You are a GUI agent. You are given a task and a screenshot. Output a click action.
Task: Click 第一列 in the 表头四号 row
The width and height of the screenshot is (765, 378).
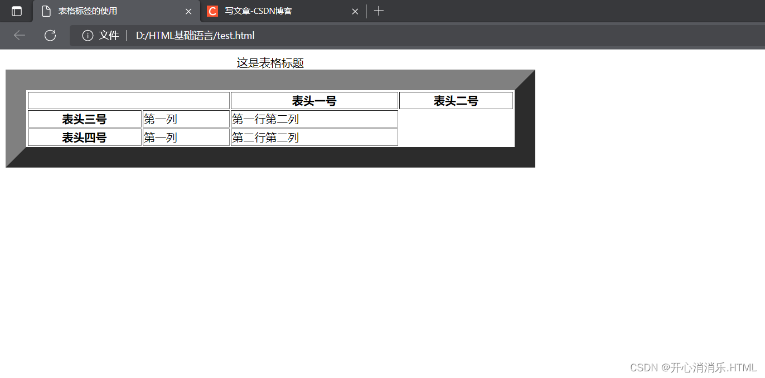coord(186,138)
